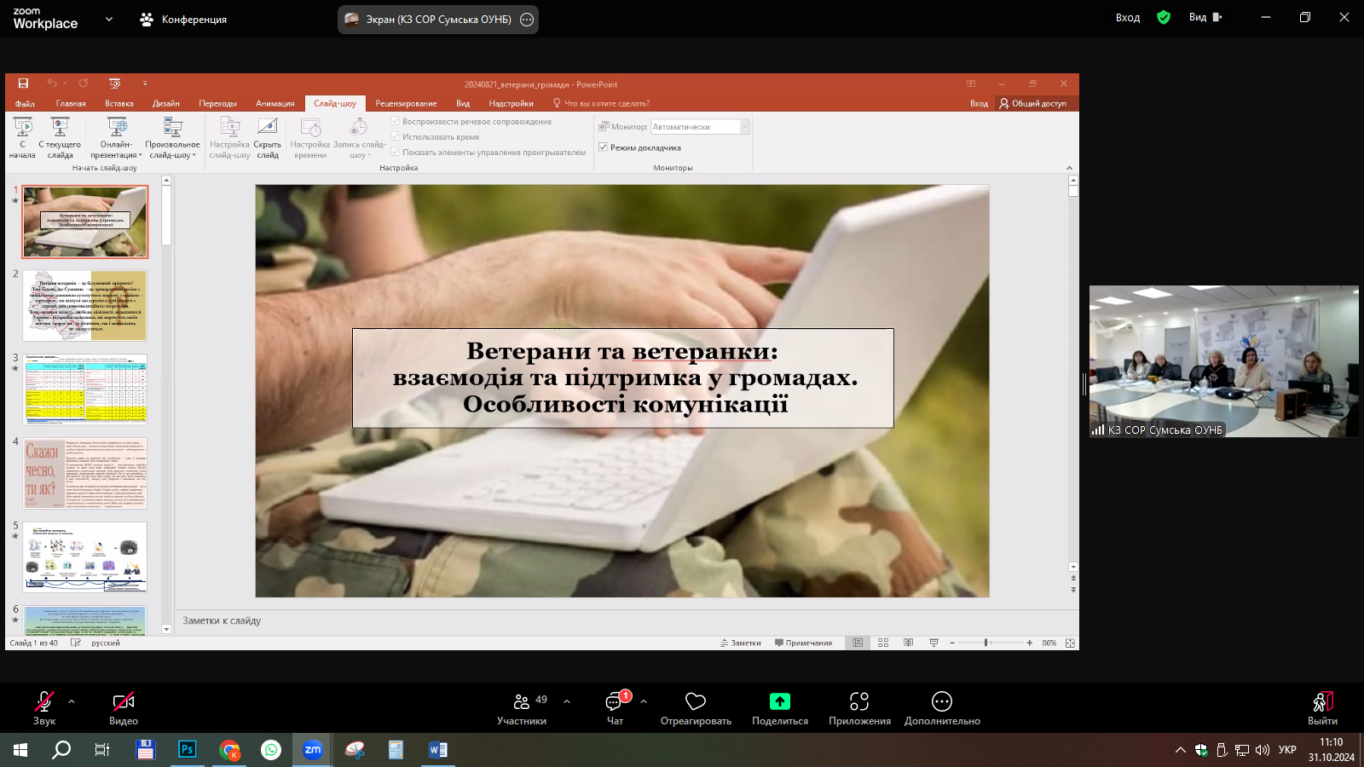Open the Monitor selection dropdown
Screen dimensions: 1364x767
click(x=744, y=127)
